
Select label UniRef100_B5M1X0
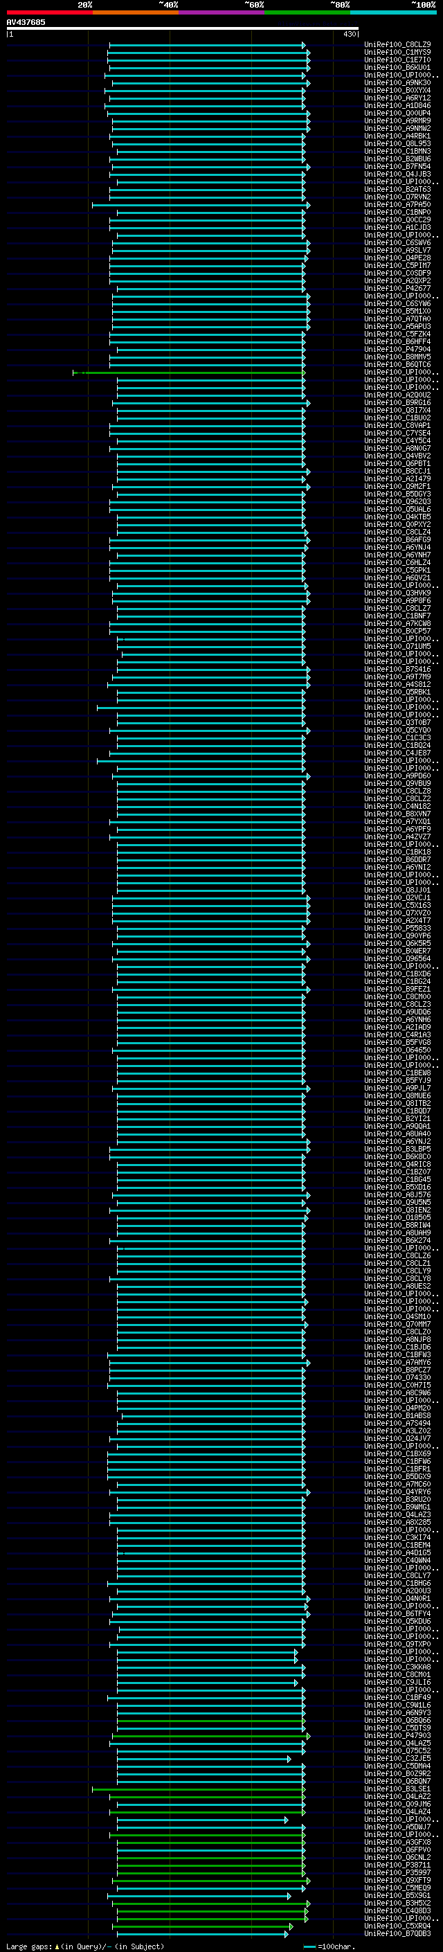(397, 312)
